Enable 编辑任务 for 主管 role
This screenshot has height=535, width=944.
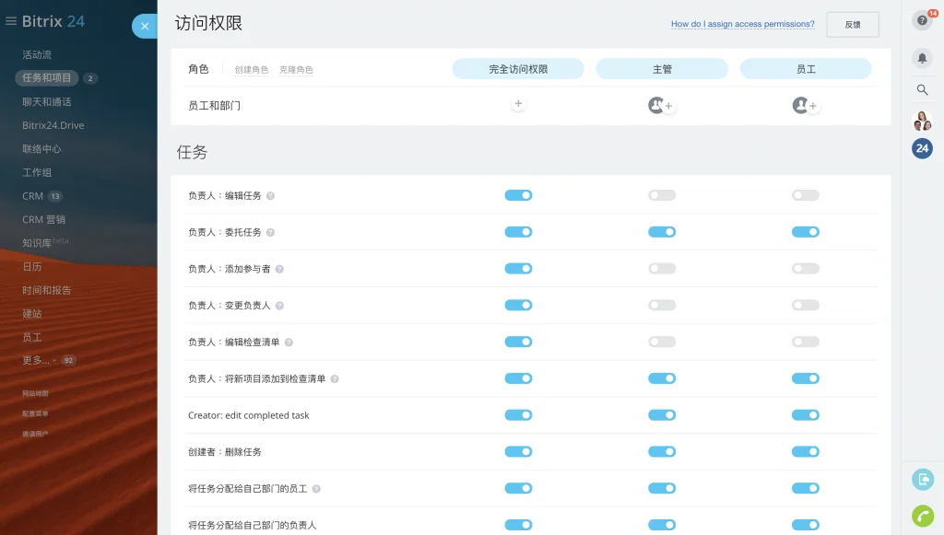[662, 195]
